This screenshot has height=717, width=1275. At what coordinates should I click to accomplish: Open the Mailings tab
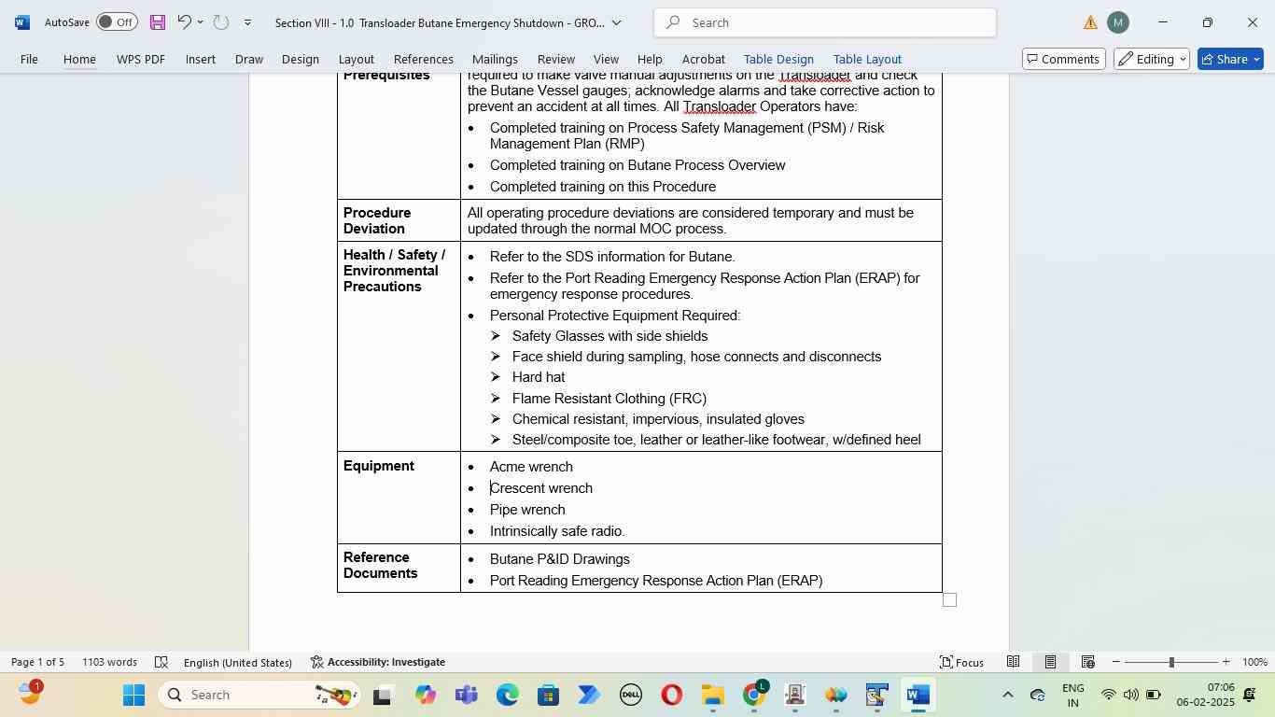(495, 59)
